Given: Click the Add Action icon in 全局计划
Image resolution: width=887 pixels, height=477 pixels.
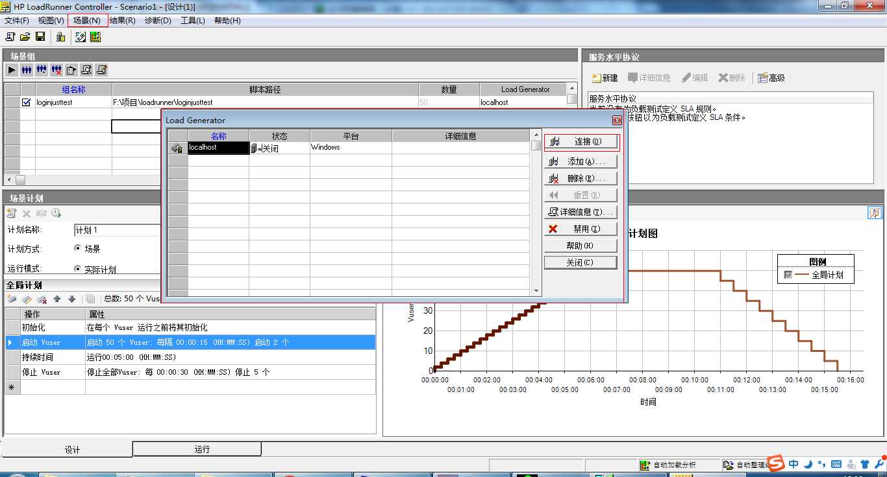Looking at the screenshot, I should click(x=12, y=299).
